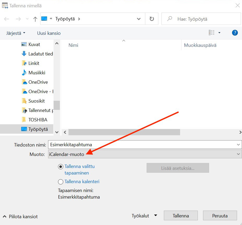Sort by the Nimi column header
Image resolution: width=242 pixels, height=225 pixels.
73,45
